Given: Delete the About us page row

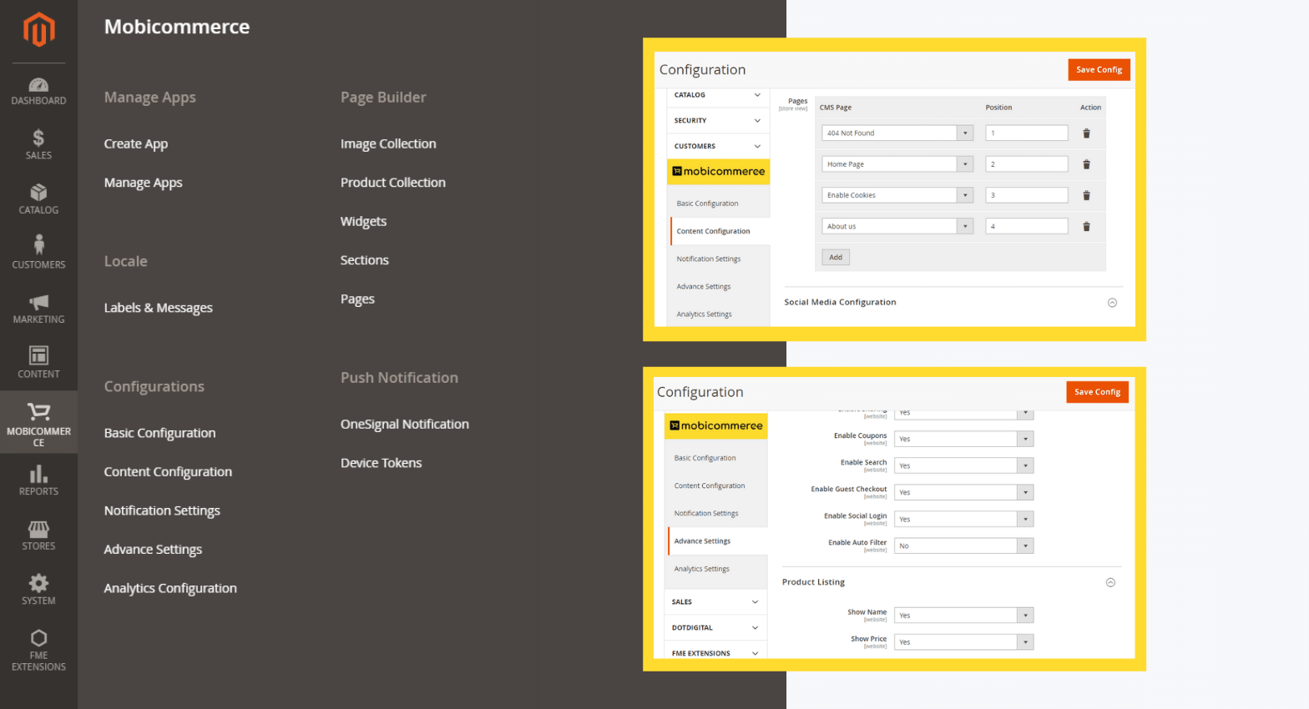Looking at the screenshot, I should tap(1086, 226).
